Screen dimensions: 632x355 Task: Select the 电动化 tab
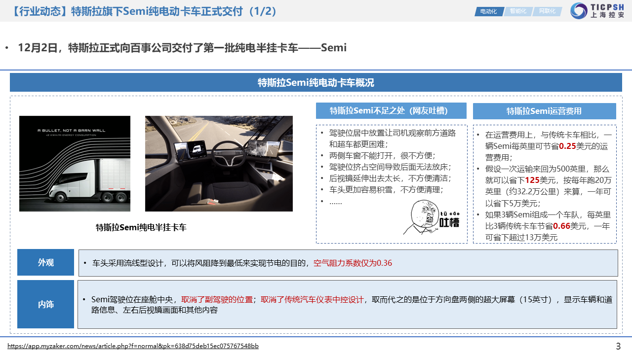tap(488, 11)
